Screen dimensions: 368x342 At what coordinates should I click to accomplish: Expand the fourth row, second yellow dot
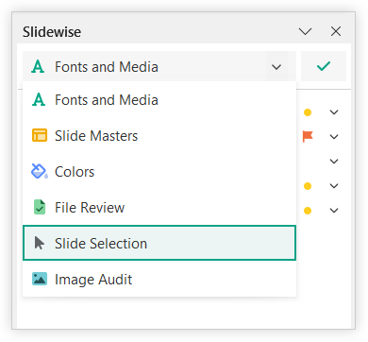(x=334, y=186)
